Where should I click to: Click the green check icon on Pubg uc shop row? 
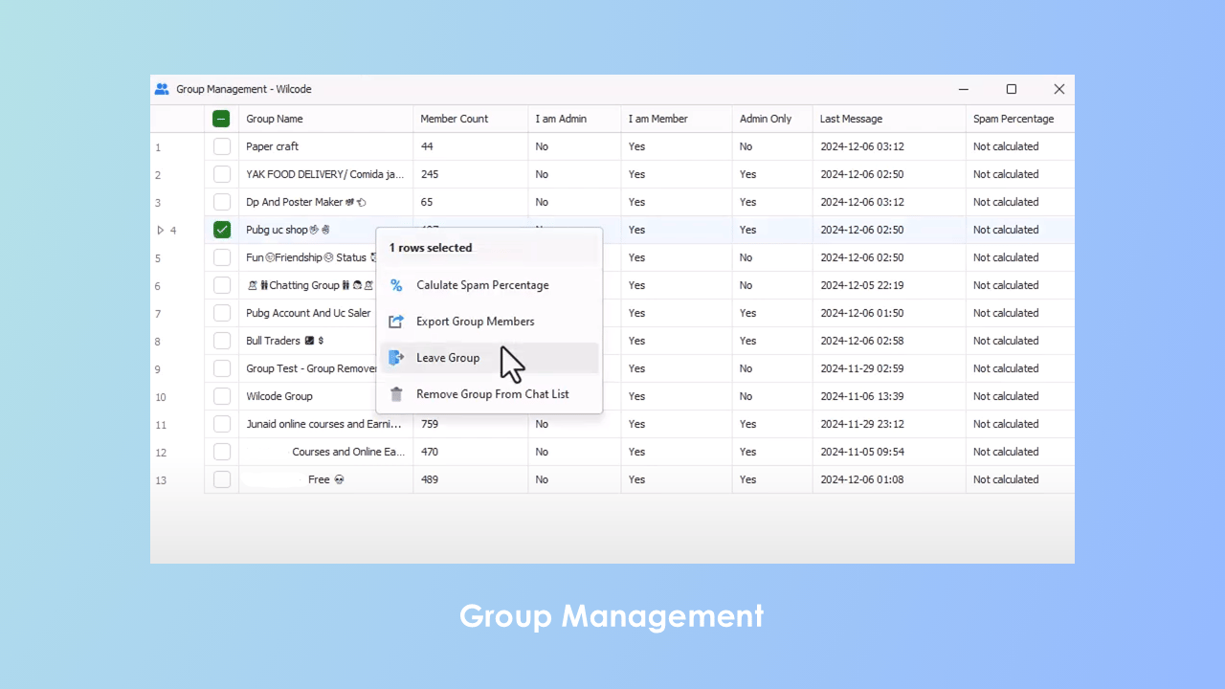(x=221, y=229)
